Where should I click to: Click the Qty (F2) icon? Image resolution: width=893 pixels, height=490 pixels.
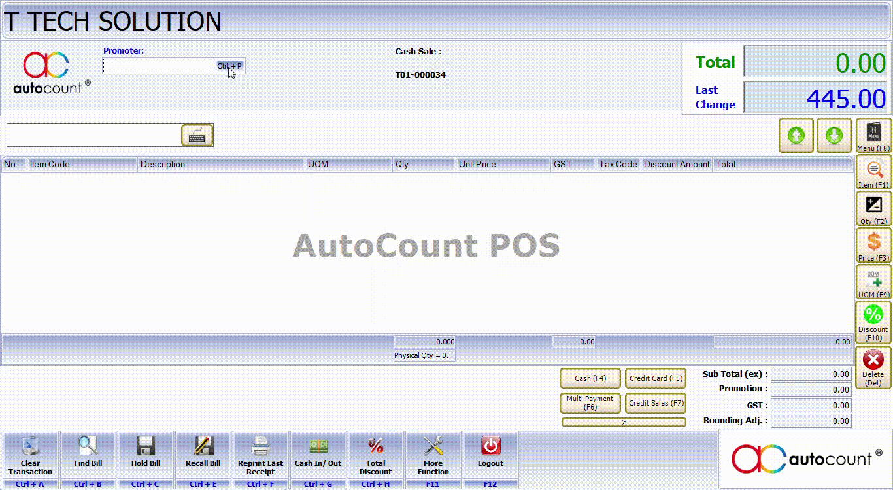click(x=873, y=209)
